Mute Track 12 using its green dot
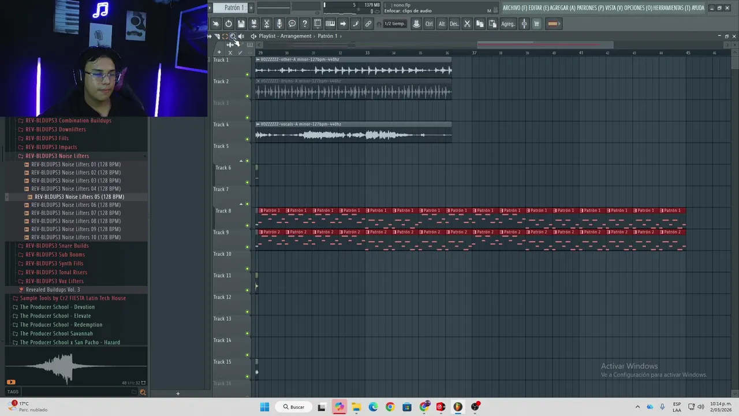The image size is (739, 416). [x=248, y=312]
